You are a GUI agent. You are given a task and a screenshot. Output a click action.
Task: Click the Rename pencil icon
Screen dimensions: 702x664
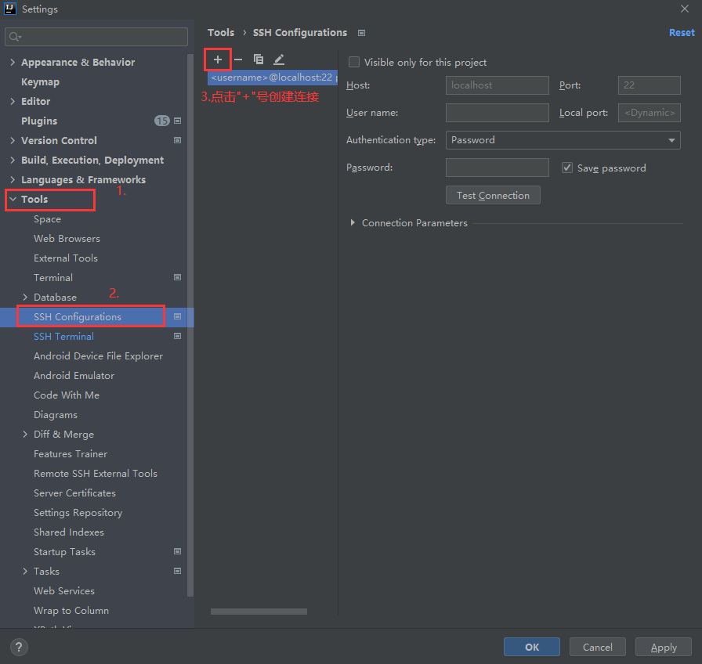[x=279, y=59]
